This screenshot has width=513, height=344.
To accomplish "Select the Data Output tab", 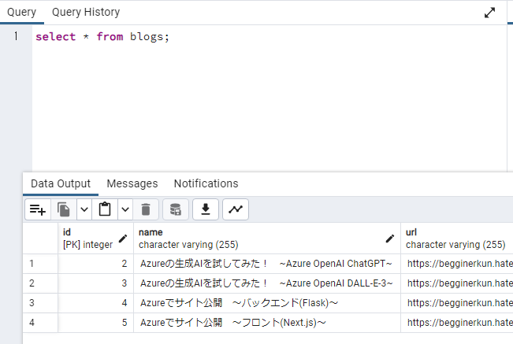I will (61, 183).
